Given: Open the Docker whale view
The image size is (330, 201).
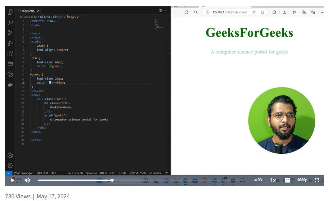Looking at the screenshot, I should pos(10,85).
